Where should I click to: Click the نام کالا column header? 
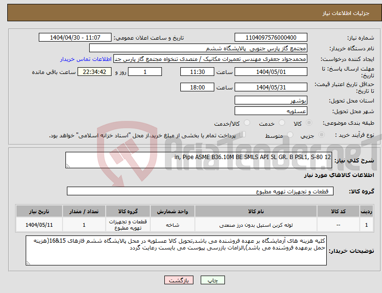coord(256,211)
